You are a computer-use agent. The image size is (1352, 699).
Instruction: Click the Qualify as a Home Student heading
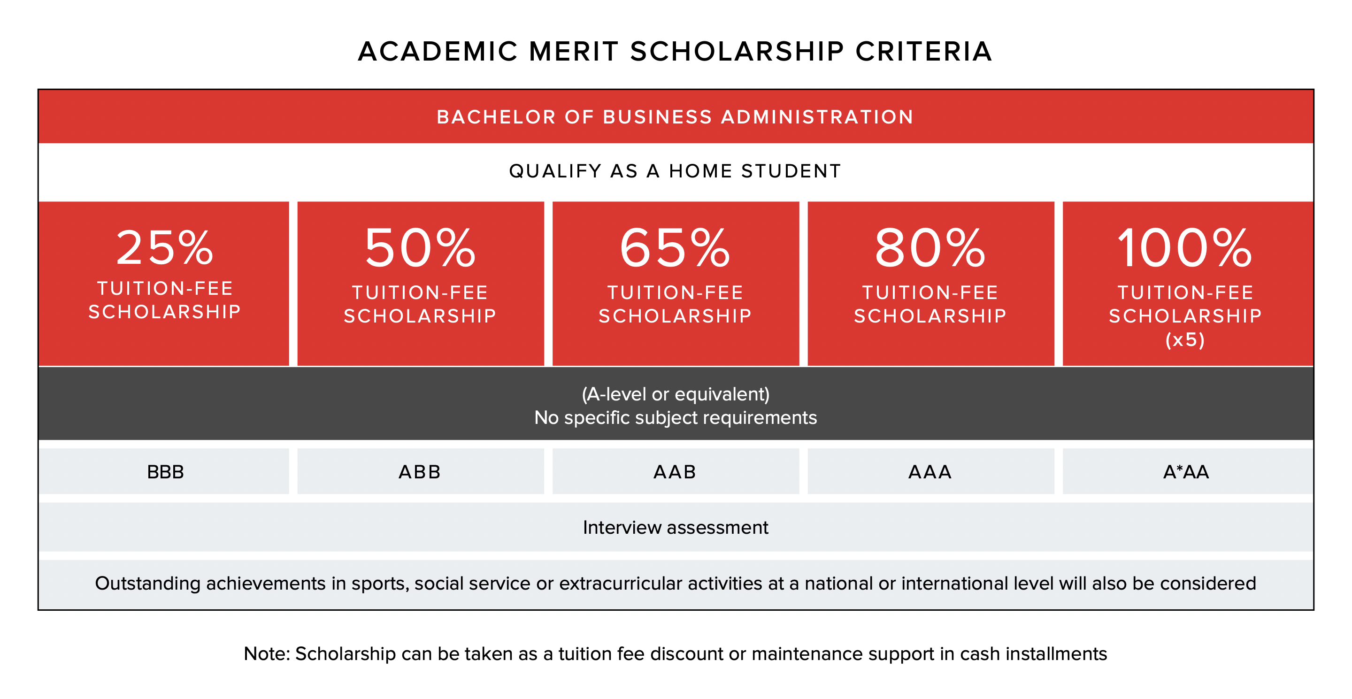(x=675, y=171)
